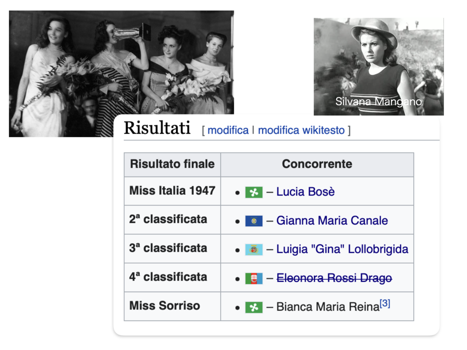This screenshot has height=350, width=467.
Task: Click the modifica wikitesto link
Action: 301,130
